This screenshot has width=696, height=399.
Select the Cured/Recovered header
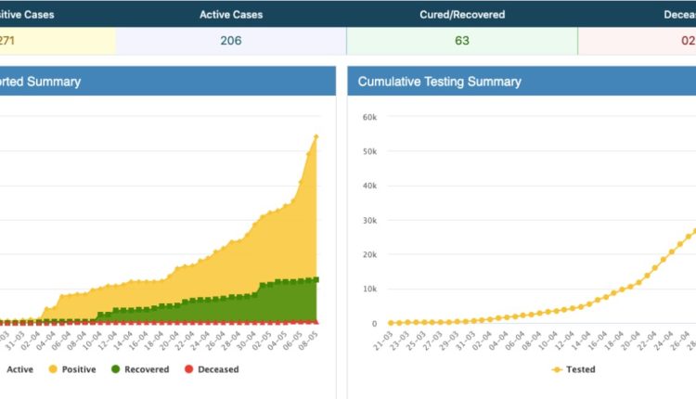pos(461,15)
